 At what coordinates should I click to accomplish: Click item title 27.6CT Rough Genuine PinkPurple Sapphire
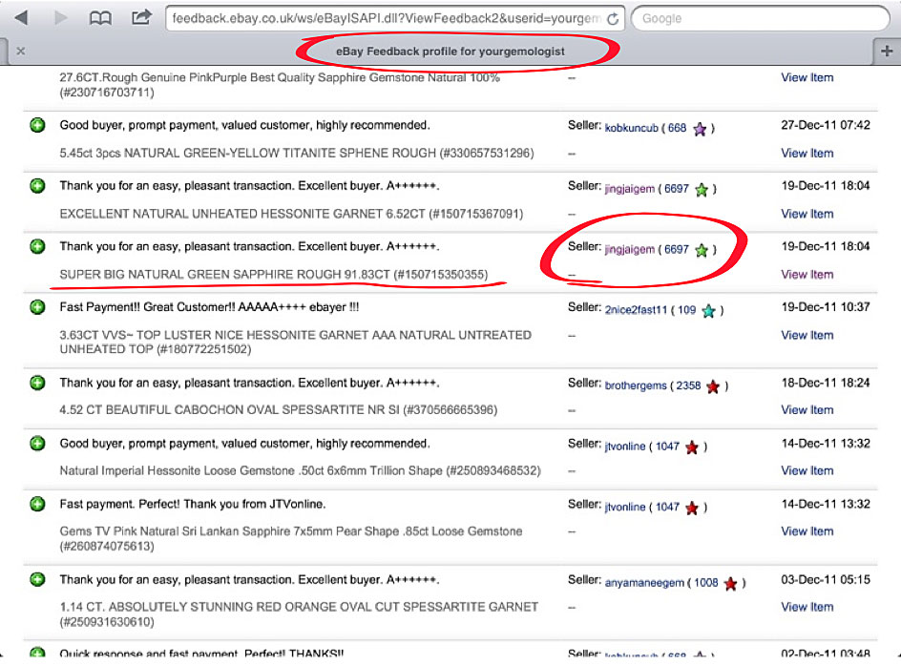(x=280, y=85)
